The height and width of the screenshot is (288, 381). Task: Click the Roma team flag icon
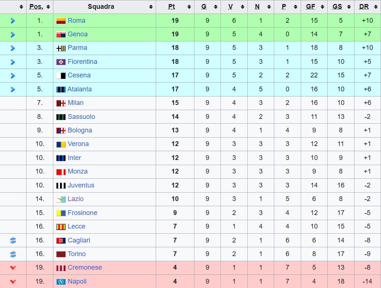[61, 21]
